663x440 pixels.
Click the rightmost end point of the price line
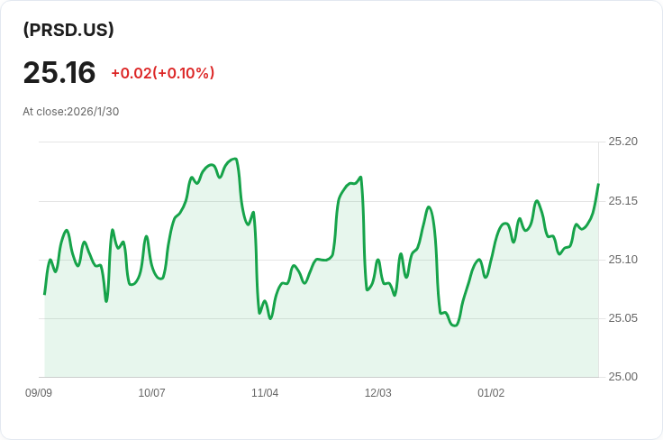click(598, 185)
